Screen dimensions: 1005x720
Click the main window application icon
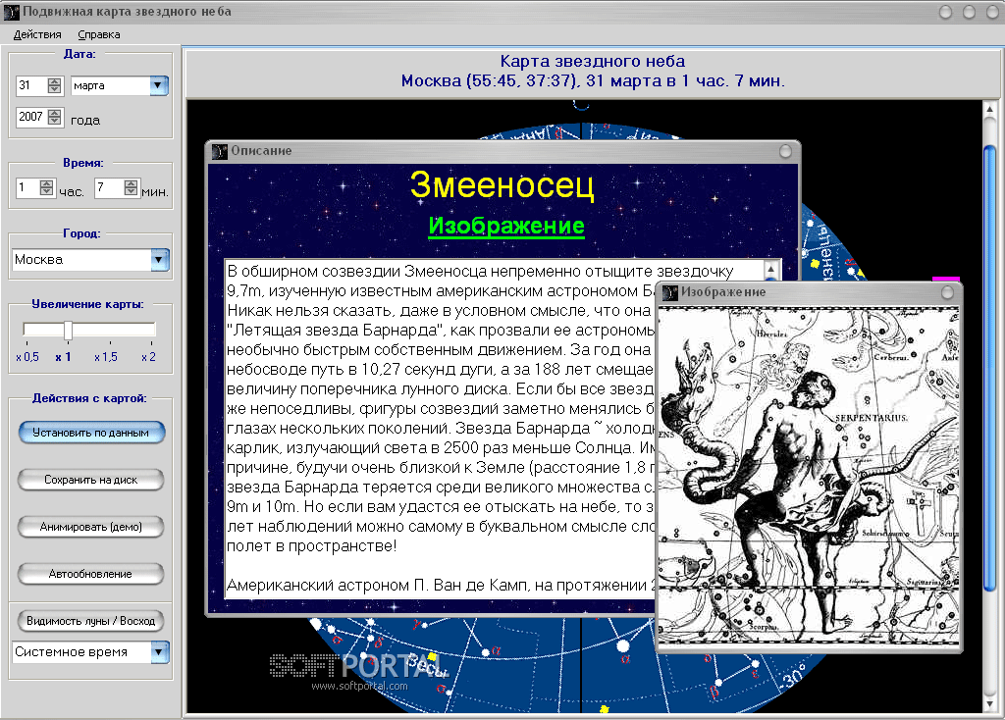(x=11, y=12)
